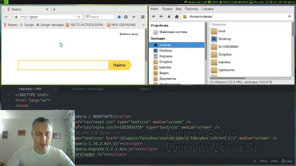This screenshot has width=296, height=166.
Task: Click the Firefox page vertical scrollbar
Action: [x=146, y=45]
